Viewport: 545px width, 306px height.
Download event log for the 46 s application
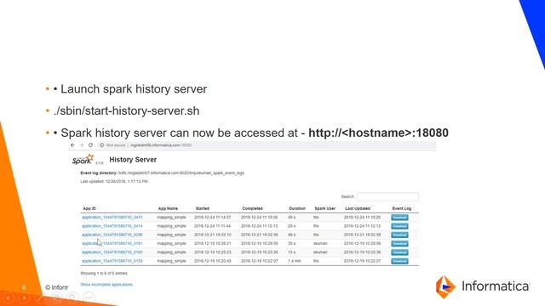[x=399, y=235]
